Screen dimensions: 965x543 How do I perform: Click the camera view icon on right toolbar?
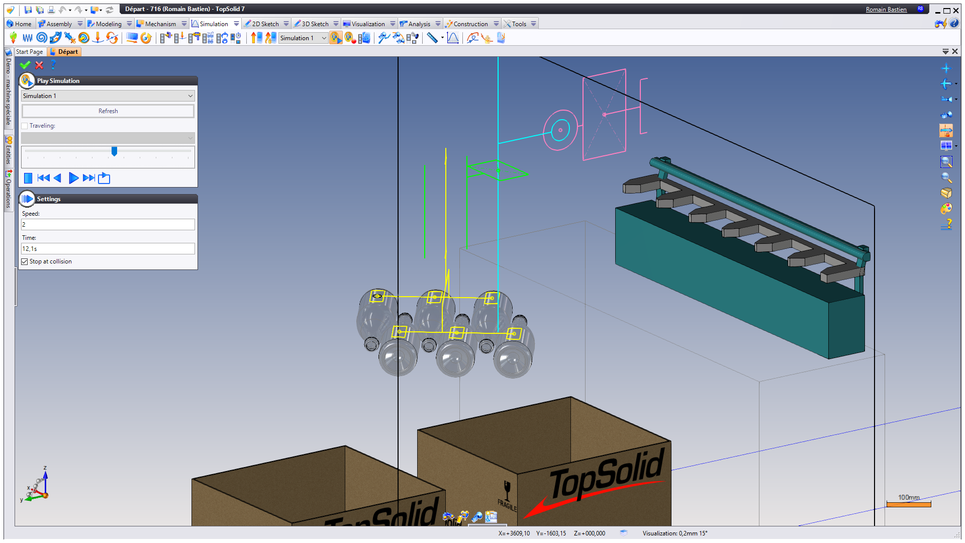click(x=946, y=115)
